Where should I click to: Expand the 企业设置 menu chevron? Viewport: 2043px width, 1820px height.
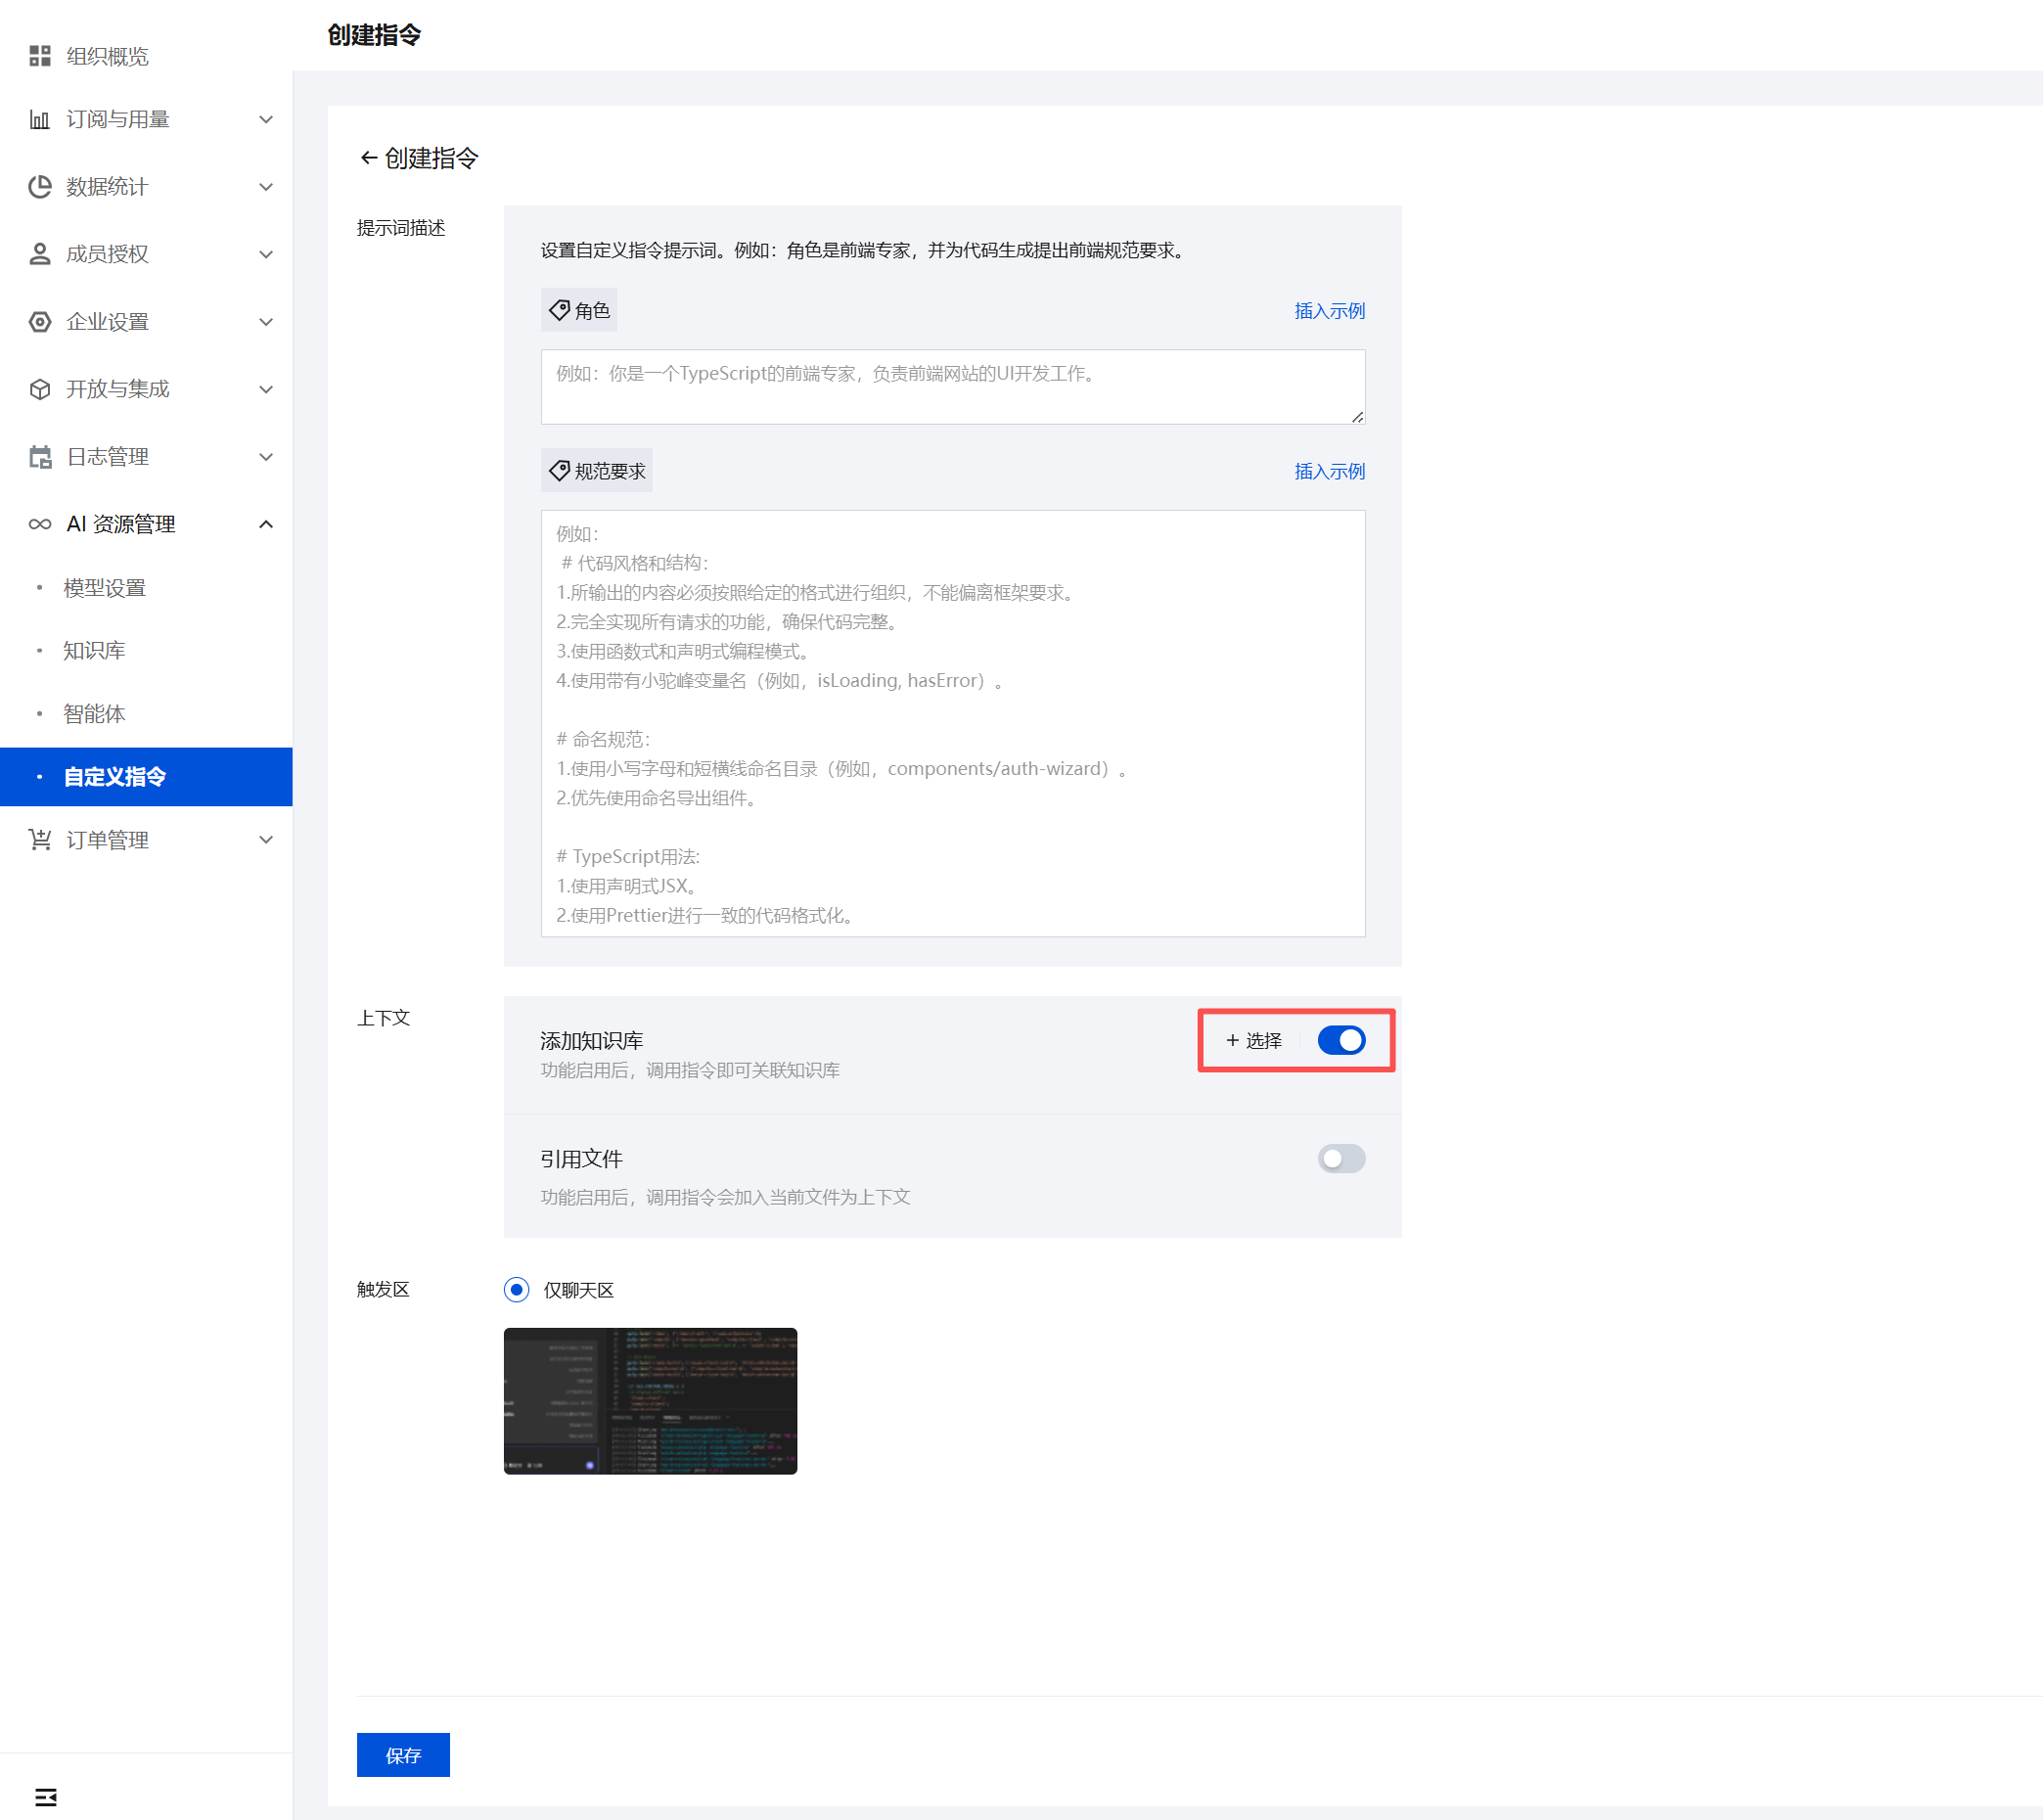(266, 322)
